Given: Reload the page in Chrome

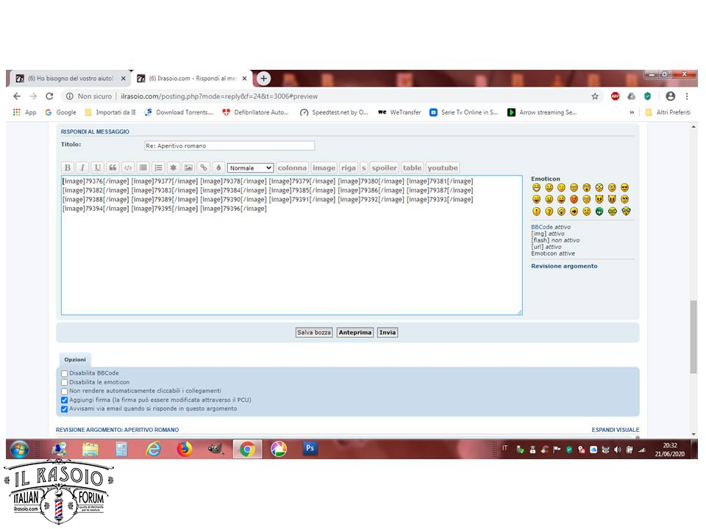Looking at the screenshot, I should pyautogui.click(x=49, y=96).
